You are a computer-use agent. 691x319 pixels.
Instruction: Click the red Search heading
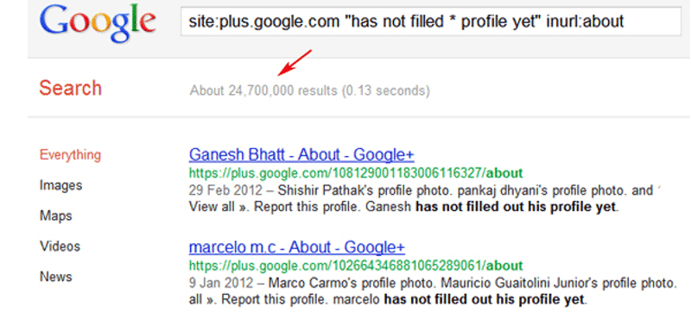tap(71, 89)
